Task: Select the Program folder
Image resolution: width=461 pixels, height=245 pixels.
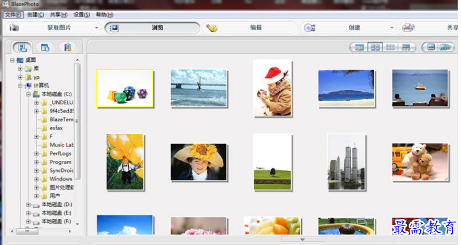Action: click(60, 162)
